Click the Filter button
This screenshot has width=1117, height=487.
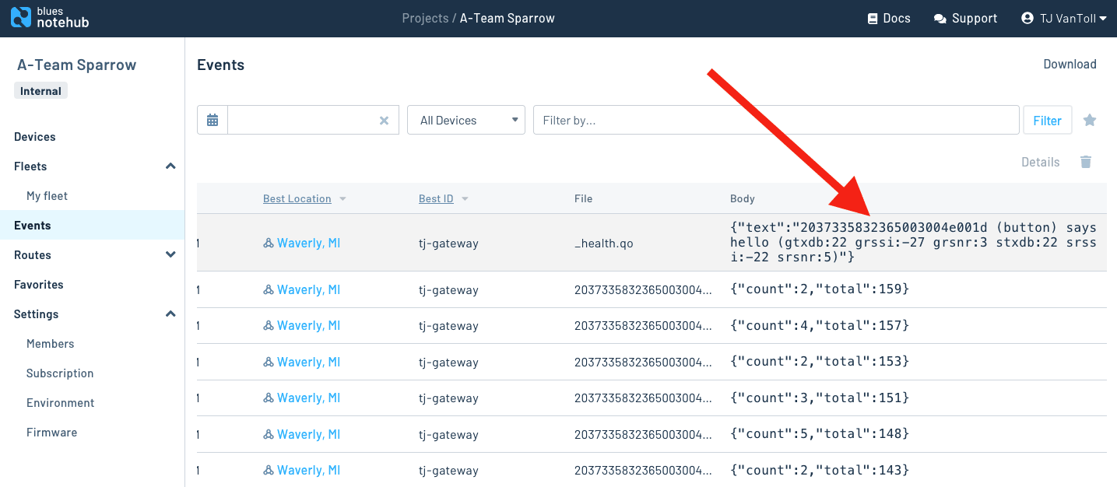pos(1047,121)
